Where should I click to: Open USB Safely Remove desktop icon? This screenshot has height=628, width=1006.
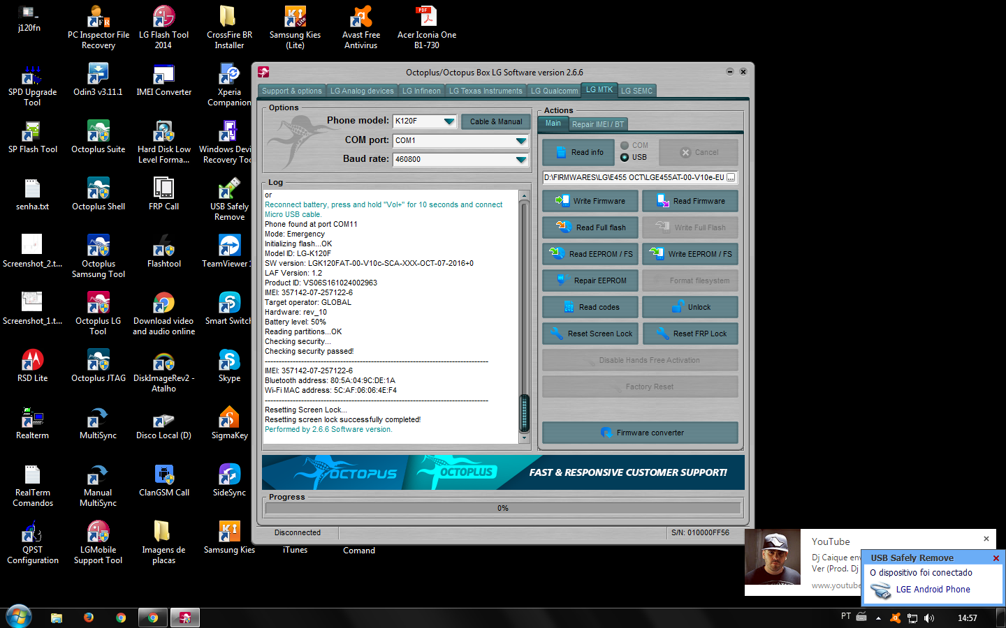tap(229, 199)
